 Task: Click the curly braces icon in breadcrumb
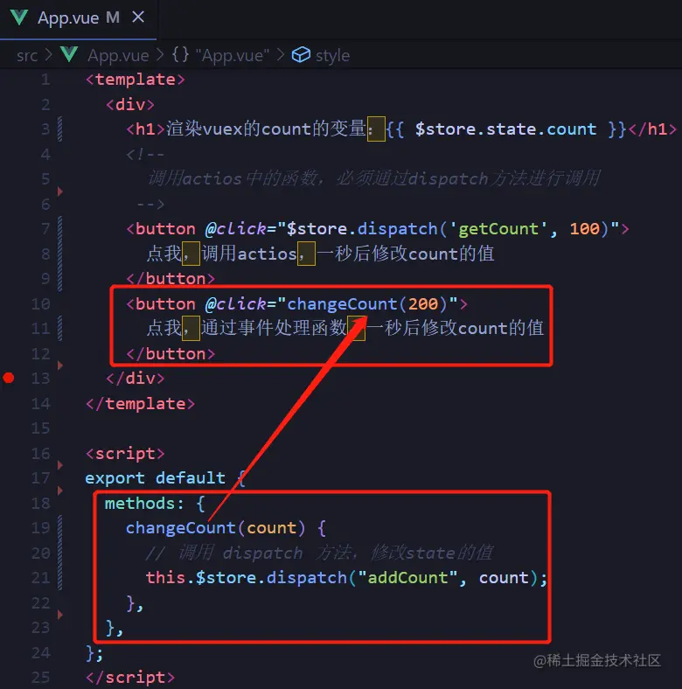[x=181, y=55]
